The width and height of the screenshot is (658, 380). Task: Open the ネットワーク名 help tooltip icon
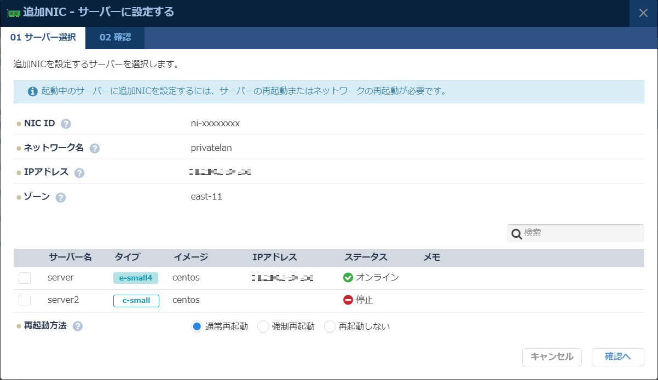[94, 148]
